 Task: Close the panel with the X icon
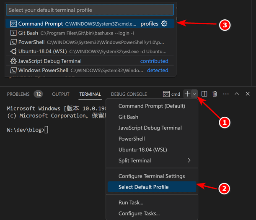(248, 94)
